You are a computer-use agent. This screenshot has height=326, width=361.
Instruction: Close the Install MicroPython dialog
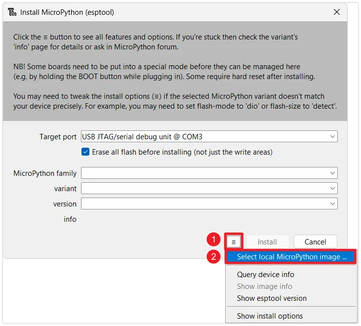pyautogui.click(x=336, y=12)
